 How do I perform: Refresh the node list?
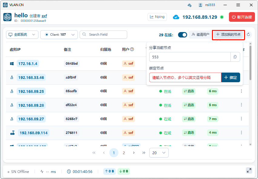248,34
